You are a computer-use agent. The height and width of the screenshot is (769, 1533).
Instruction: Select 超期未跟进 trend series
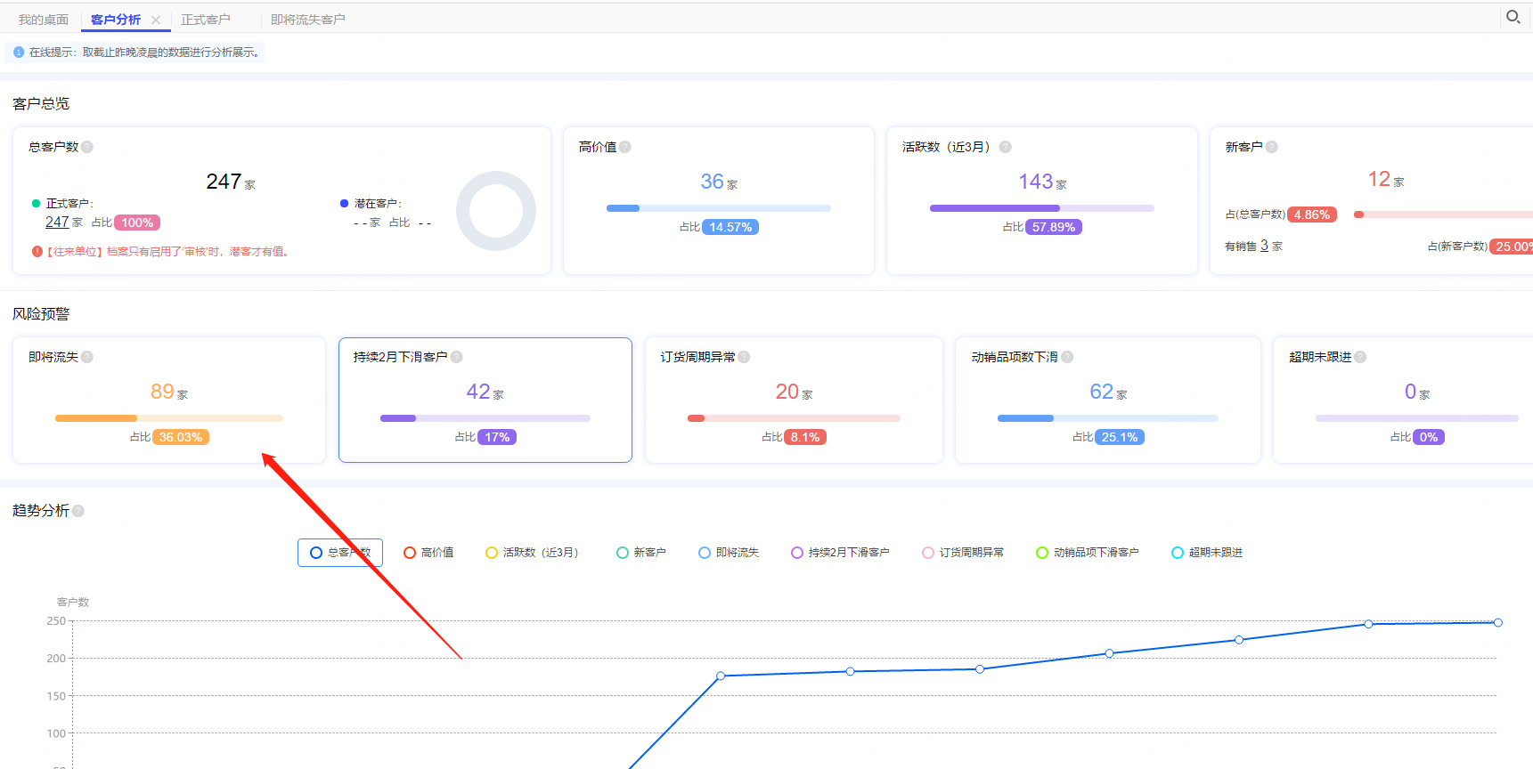(x=1207, y=553)
